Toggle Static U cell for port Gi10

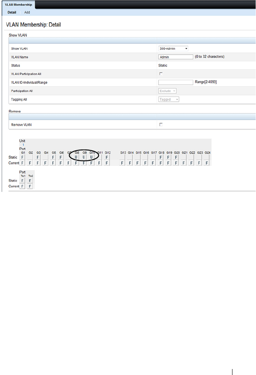tap(91, 157)
